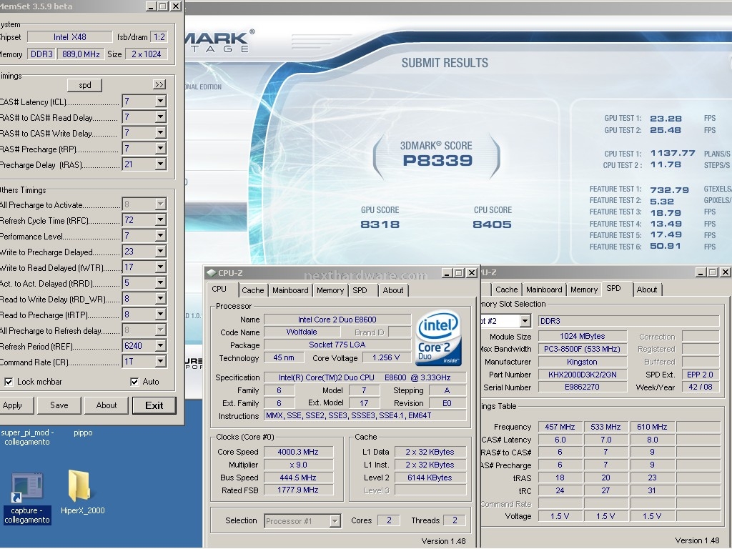Expand the Command Rate (CR) dropdown
Image resolution: width=732 pixels, height=549 pixels.
pyautogui.click(x=161, y=361)
